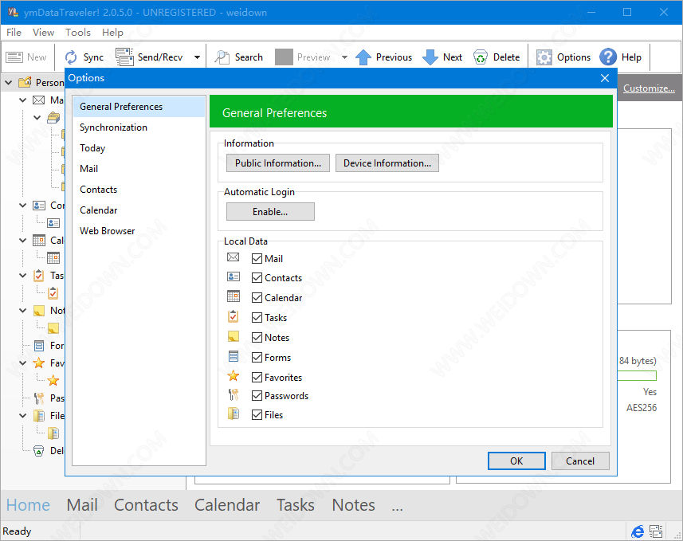
Task: Click the send/receive status bar icon
Action: [x=656, y=531]
